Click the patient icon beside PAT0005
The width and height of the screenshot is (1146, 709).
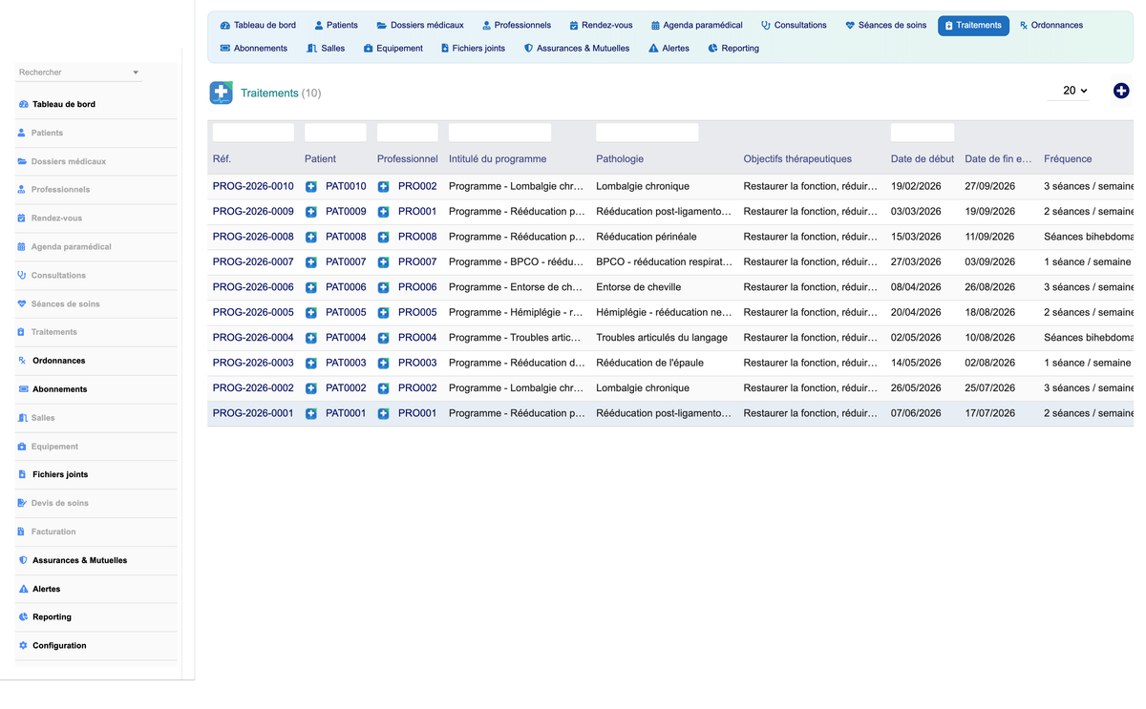click(311, 312)
